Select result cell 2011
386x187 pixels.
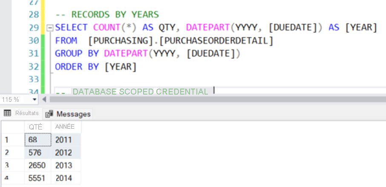click(x=66, y=140)
